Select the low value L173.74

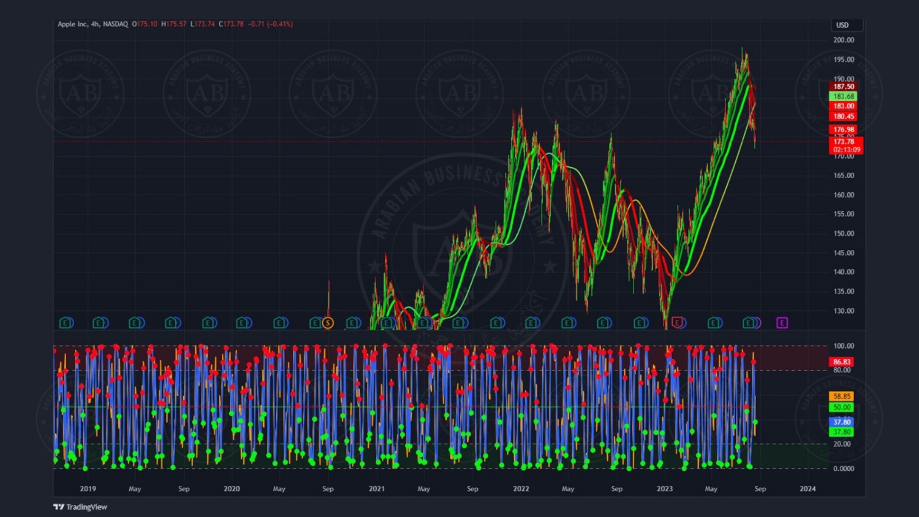pyautogui.click(x=202, y=24)
